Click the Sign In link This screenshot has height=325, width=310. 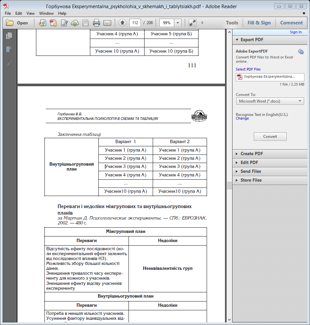point(296,32)
